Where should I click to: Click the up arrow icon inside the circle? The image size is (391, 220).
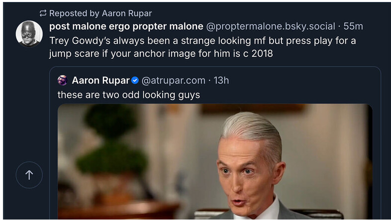tap(29, 175)
